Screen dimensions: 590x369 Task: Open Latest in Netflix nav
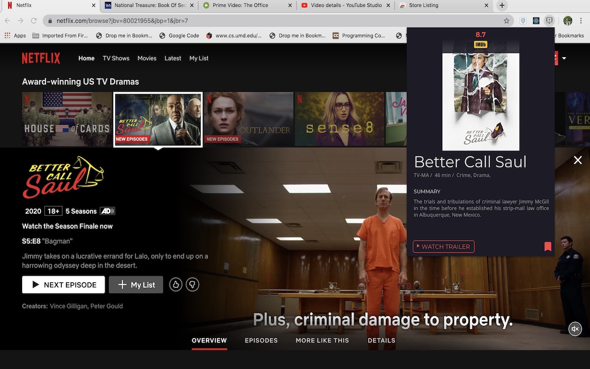[173, 58]
